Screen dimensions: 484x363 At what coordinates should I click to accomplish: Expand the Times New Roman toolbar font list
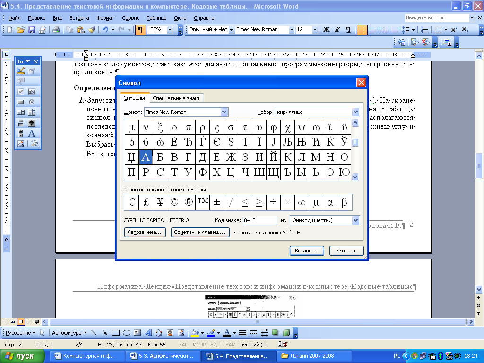292,30
